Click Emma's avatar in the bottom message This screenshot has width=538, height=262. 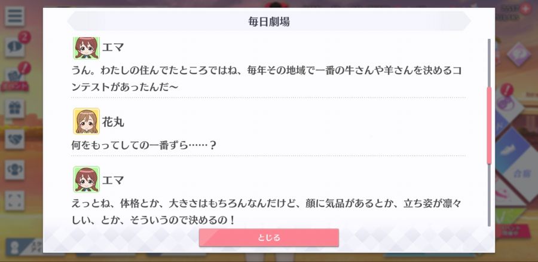point(87,179)
